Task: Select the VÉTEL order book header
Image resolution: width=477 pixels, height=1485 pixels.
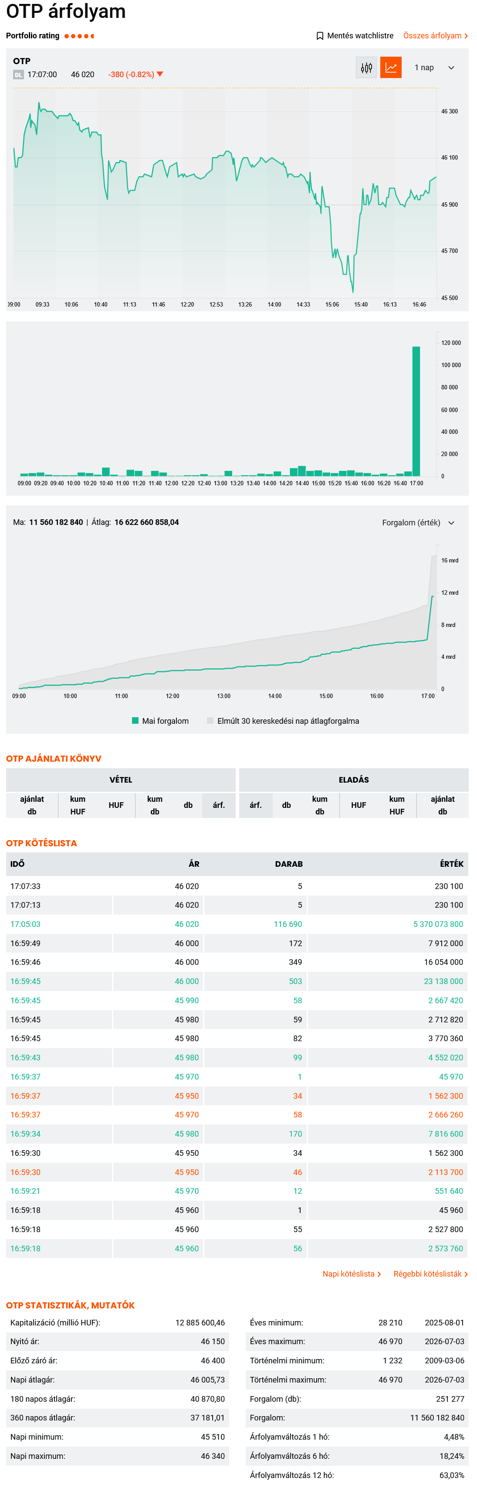Action: [x=121, y=780]
